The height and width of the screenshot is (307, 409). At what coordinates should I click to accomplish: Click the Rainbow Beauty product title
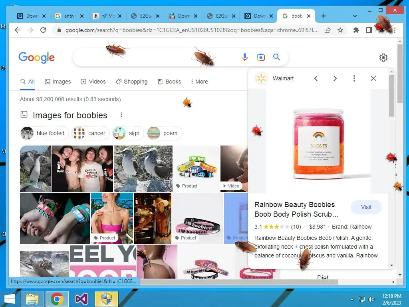coord(296,209)
